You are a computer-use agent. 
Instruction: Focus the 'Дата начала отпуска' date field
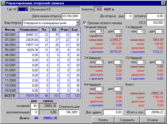pos(71,16)
